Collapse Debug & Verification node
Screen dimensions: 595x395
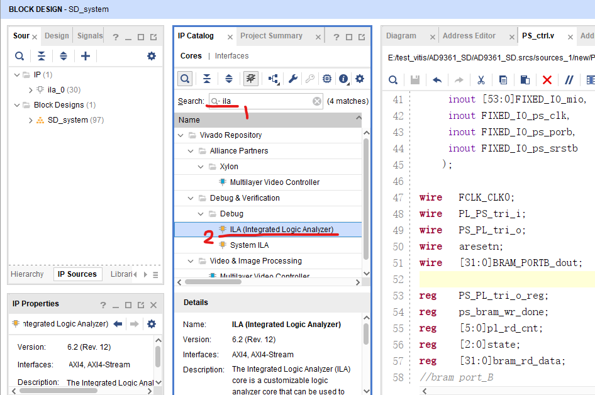191,198
